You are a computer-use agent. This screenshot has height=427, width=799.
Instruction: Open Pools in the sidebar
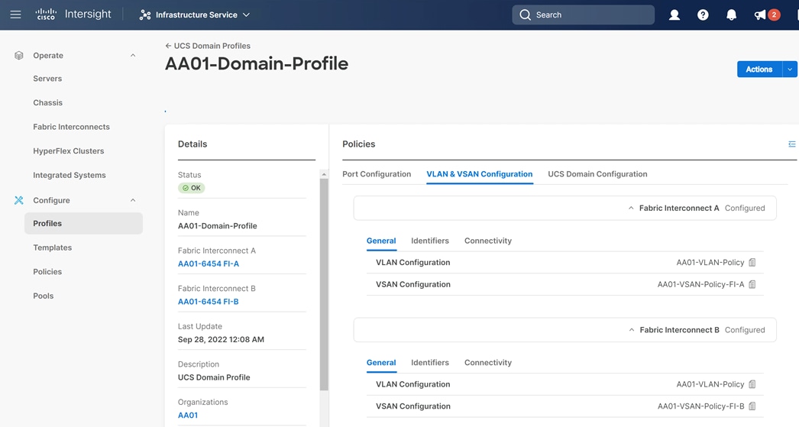(x=44, y=296)
